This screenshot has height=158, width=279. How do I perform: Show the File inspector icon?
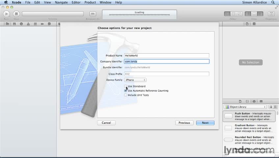tap(247, 24)
